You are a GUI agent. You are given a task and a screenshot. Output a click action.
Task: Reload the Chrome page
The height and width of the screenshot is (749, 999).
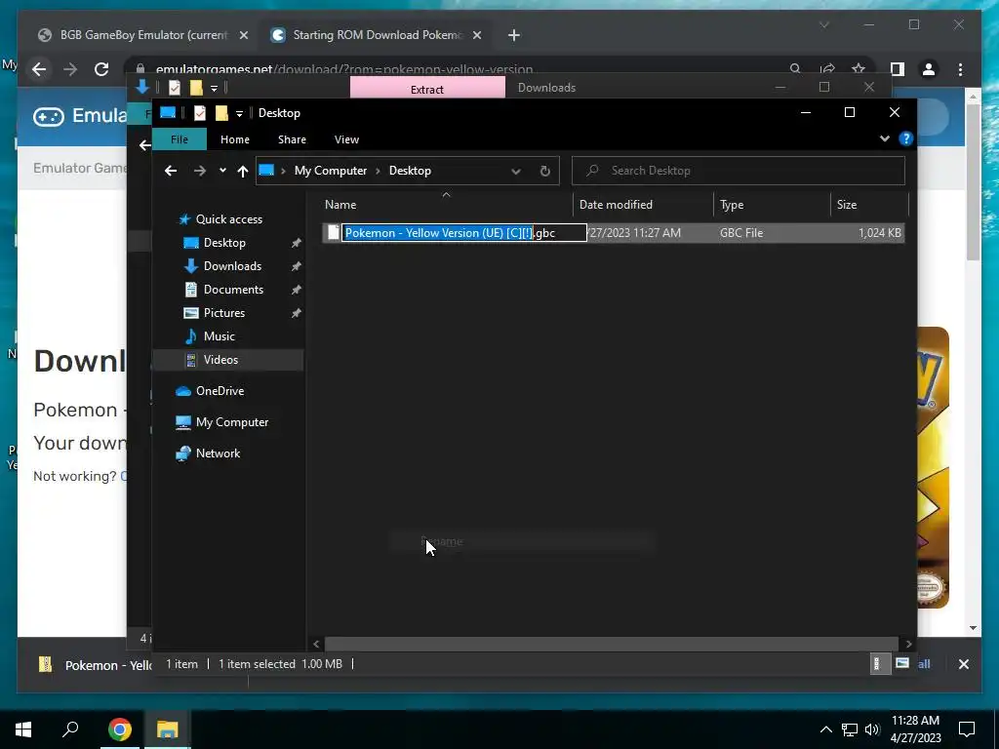coord(101,69)
